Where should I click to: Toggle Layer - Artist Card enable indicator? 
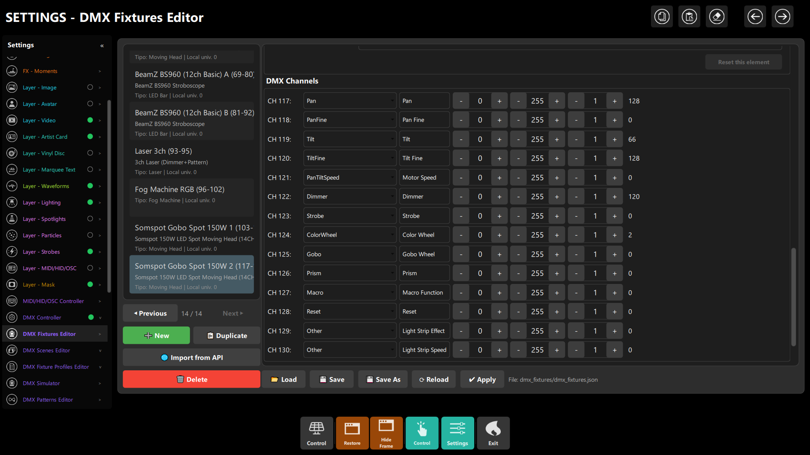[90, 137]
